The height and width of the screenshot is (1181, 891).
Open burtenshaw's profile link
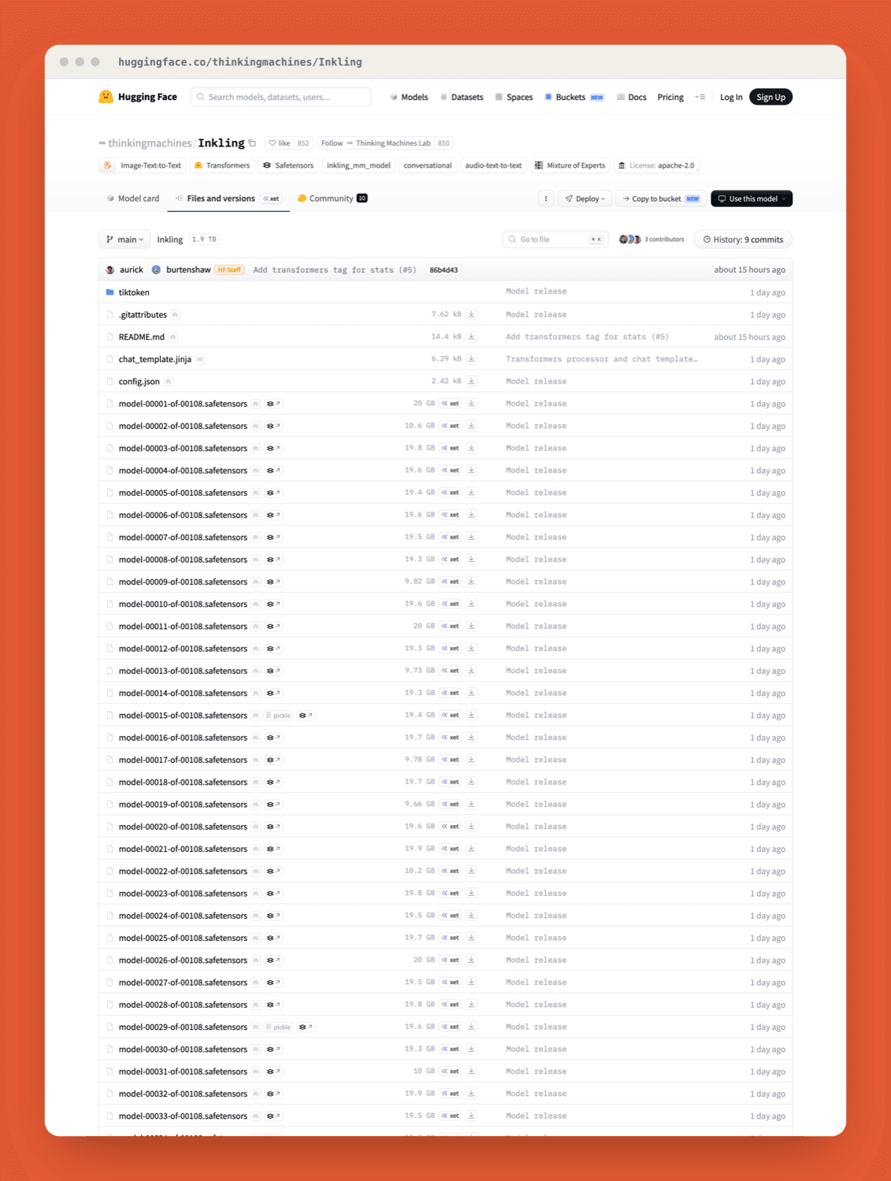coord(188,270)
